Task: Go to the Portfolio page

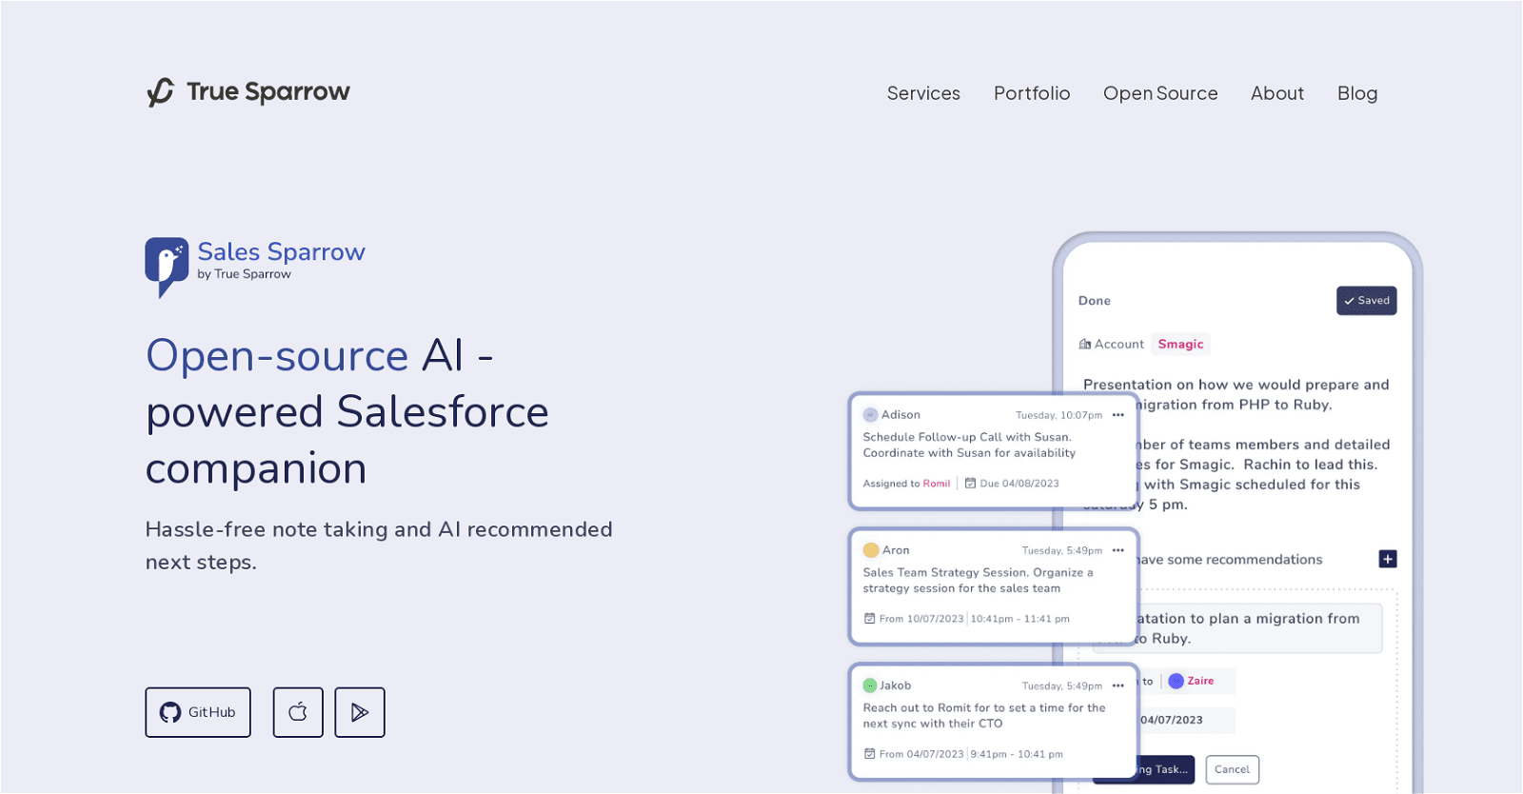Action: 1031,93
